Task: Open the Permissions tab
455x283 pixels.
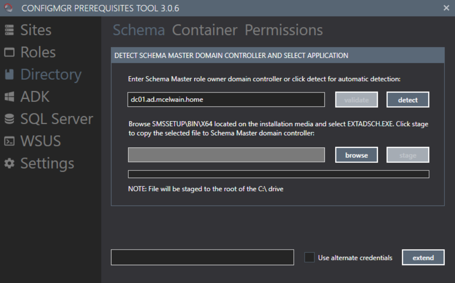Action: tap(283, 30)
